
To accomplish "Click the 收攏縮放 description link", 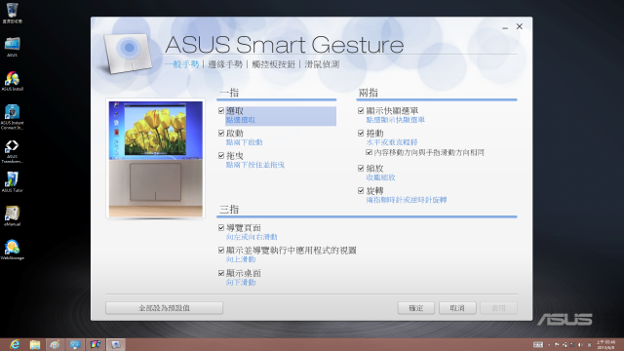I will [381, 177].
